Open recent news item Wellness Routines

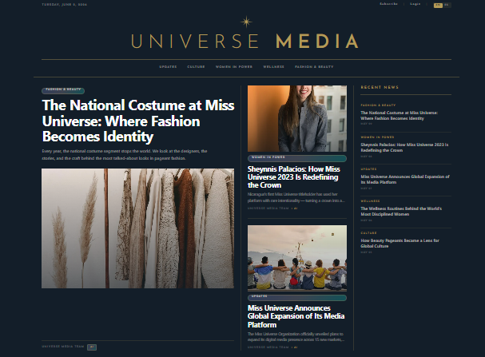(401, 211)
